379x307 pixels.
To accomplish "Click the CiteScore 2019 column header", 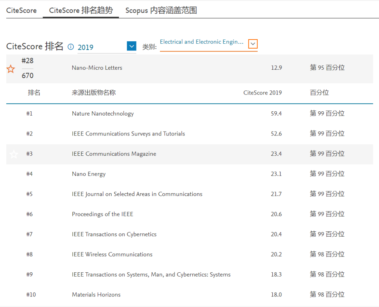I will click(262, 93).
